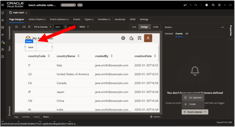This screenshot has width=235, height=127.
Task: Switch to the Action Chains tab
Action: tap(37, 19)
